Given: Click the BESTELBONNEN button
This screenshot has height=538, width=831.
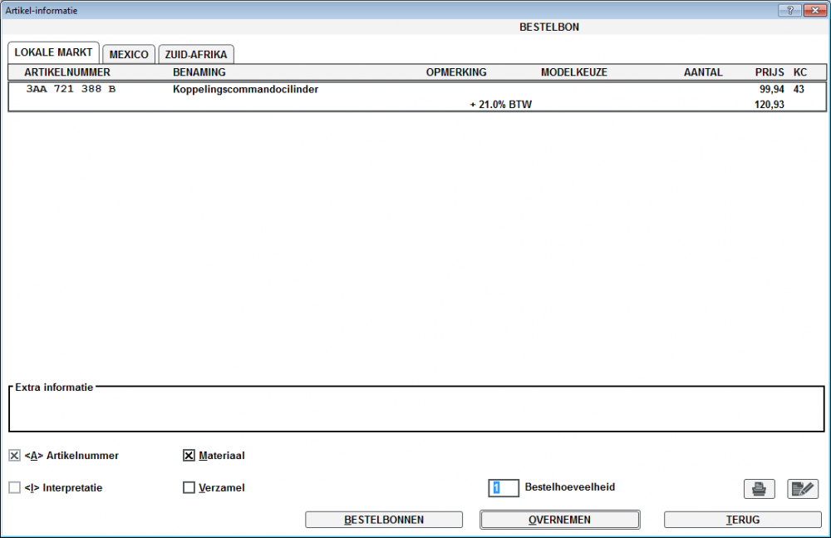Looking at the screenshot, I should [x=384, y=520].
